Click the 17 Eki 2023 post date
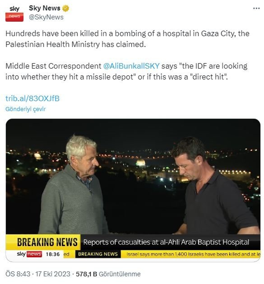Viewport: 264px width, 284px height. pos(53,274)
